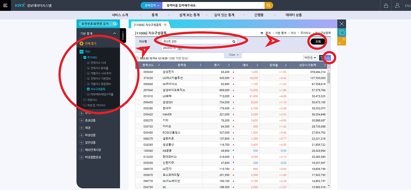Open the 백만원 unit dropdown
This screenshot has width=411, height=190.
coord(310,58)
